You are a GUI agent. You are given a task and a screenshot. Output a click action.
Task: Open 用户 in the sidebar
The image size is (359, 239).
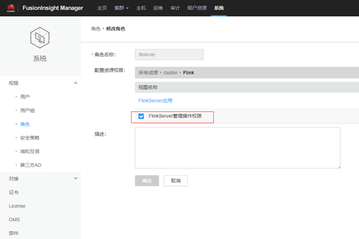(x=25, y=97)
